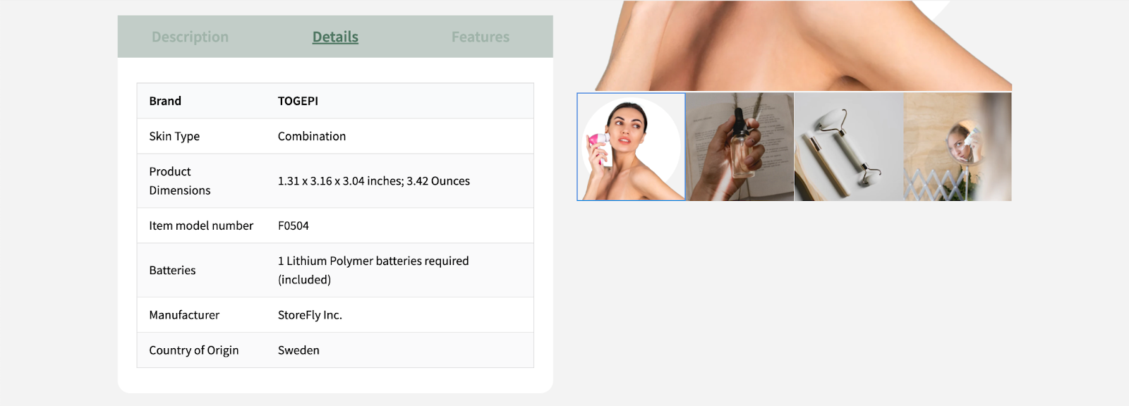
Task: Select the jade face roller thumbnail
Action: click(849, 147)
